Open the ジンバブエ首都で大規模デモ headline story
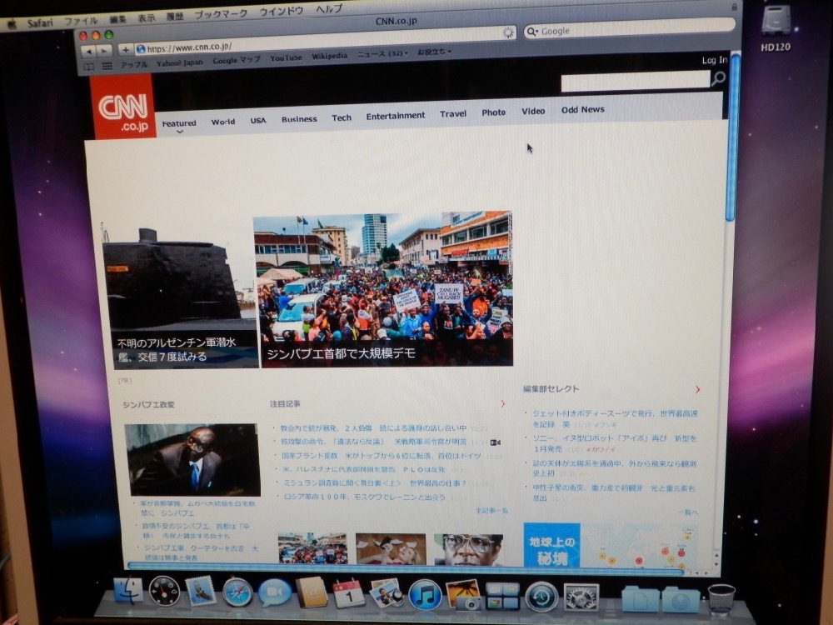Image resolution: width=833 pixels, height=625 pixels. (x=383, y=290)
